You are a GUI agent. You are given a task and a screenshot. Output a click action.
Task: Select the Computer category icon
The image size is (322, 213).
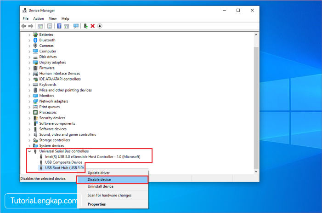pyautogui.click(x=35, y=51)
